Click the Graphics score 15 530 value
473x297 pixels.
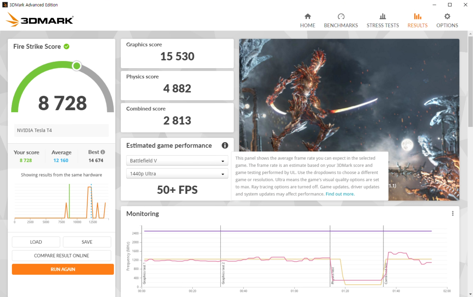point(177,56)
